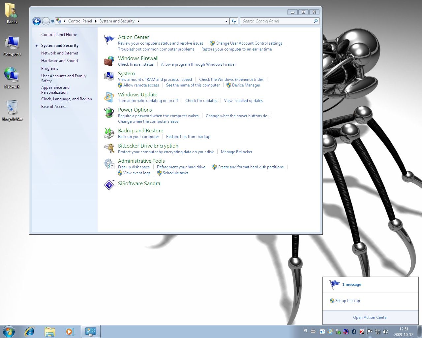Click into the Search Control Panel field

click(276, 21)
